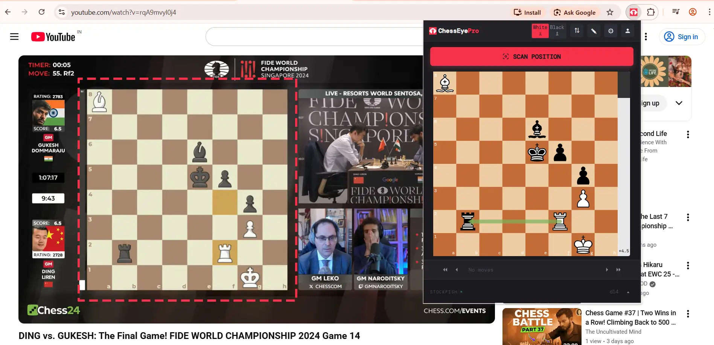Jump to first move in move navigator
Viewport: 714px width, 345px height.
tap(445, 270)
